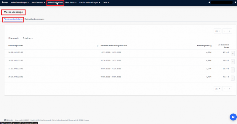Expand the 20.11.2021 23:32 statement row
Screen dimensions: 237x124
233,53
